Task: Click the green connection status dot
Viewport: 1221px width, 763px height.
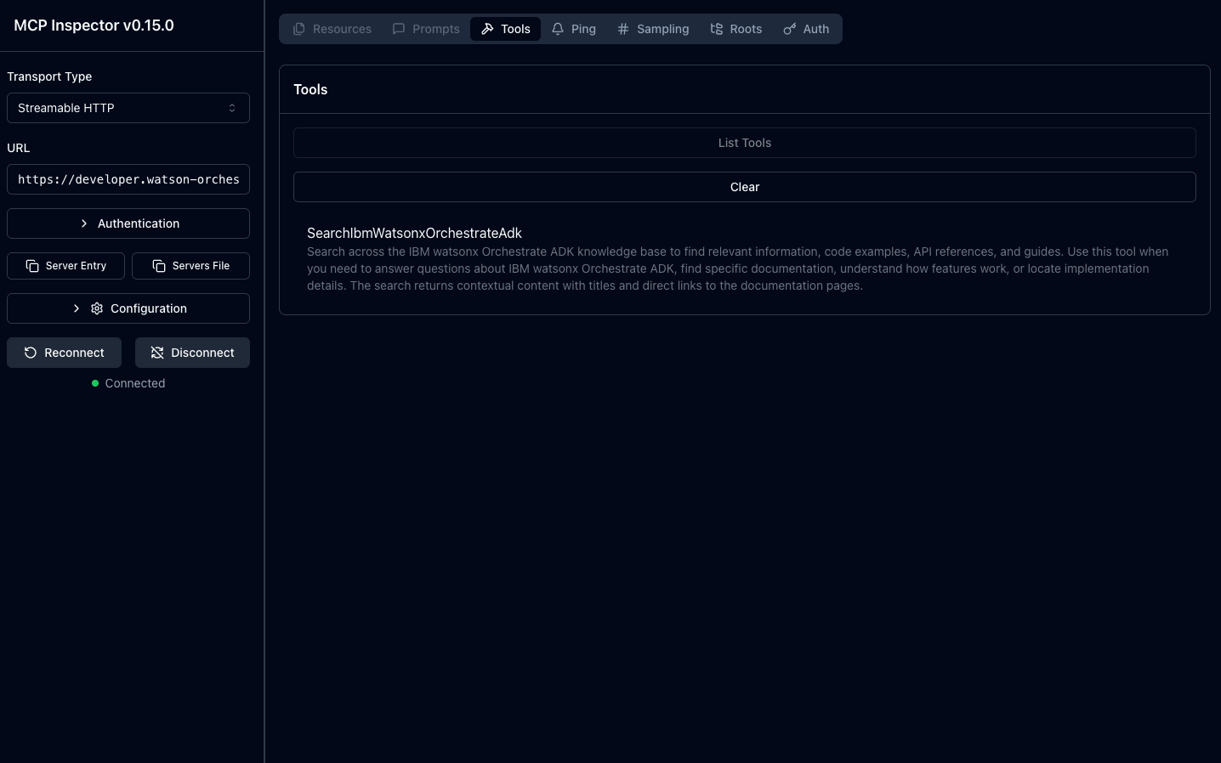Action: pos(95,383)
